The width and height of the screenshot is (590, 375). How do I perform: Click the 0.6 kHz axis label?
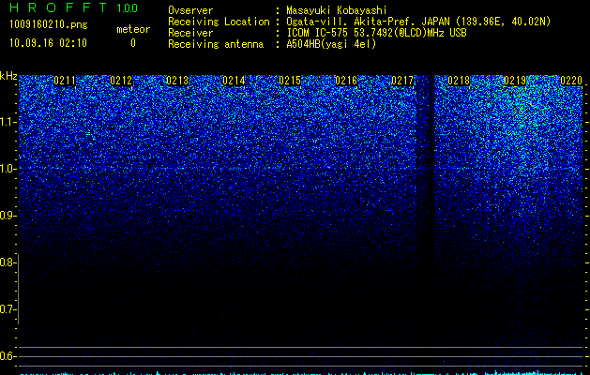pyautogui.click(x=8, y=356)
